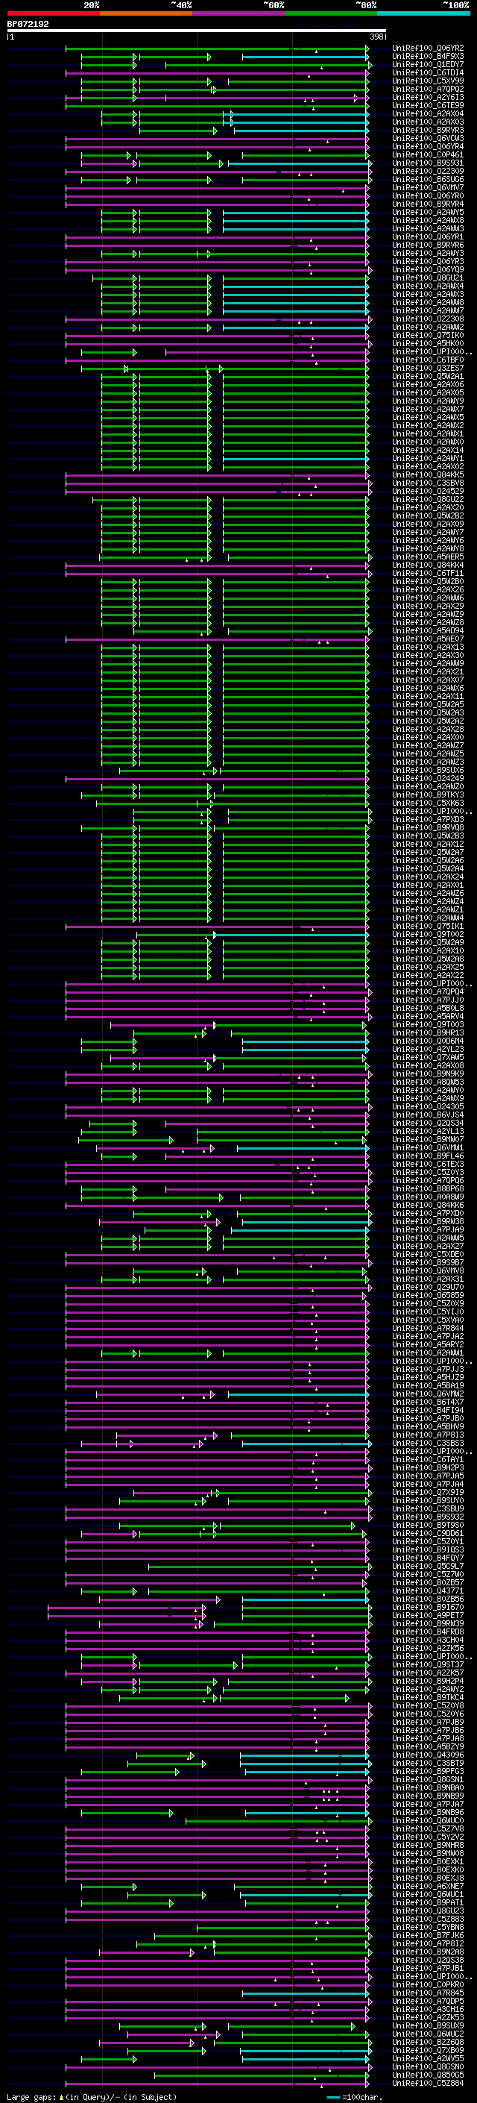This screenshot has height=2103, width=477.
Task: Select the UniRef100_B9RVR3 row label
Action: click(x=428, y=130)
